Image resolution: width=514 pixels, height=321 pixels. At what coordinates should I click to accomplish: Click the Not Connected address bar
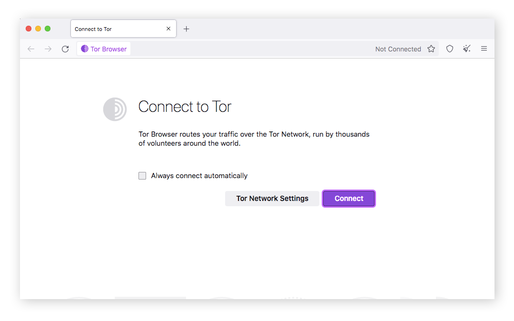(398, 49)
